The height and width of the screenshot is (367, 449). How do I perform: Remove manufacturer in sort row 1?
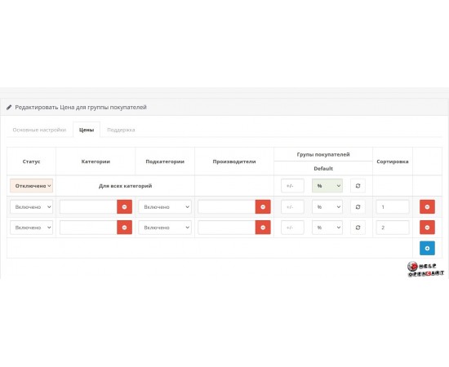(x=263, y=207)
